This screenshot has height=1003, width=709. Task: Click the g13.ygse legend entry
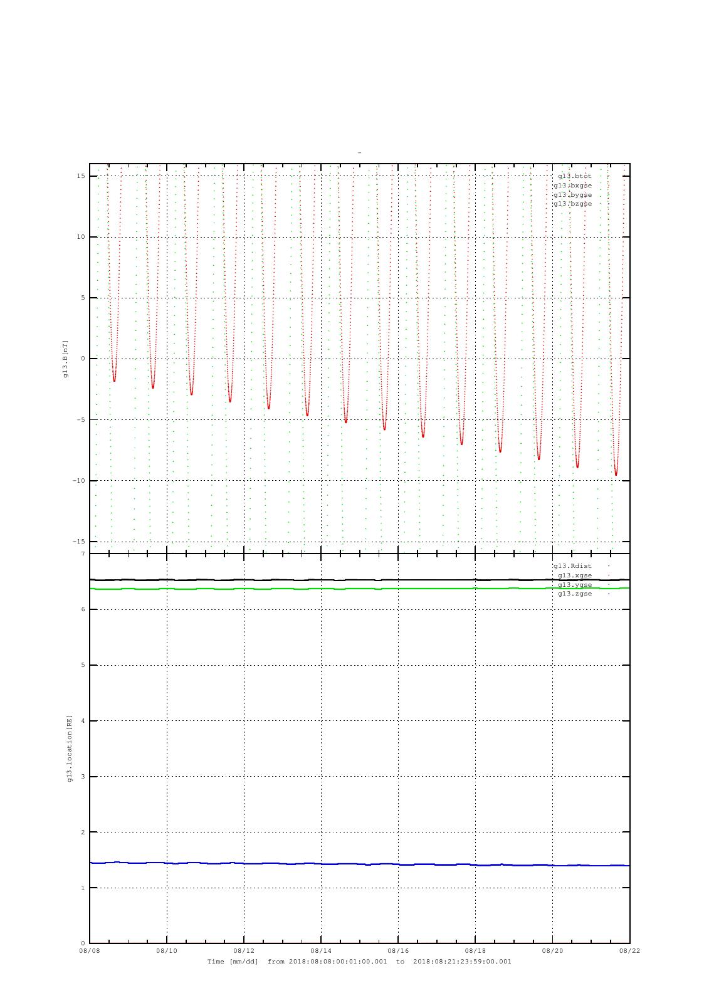(574, 585)
